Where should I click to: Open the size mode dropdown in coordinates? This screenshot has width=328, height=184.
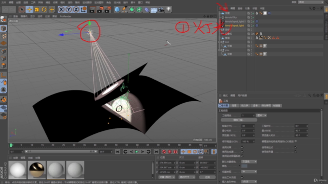point(187,177)
